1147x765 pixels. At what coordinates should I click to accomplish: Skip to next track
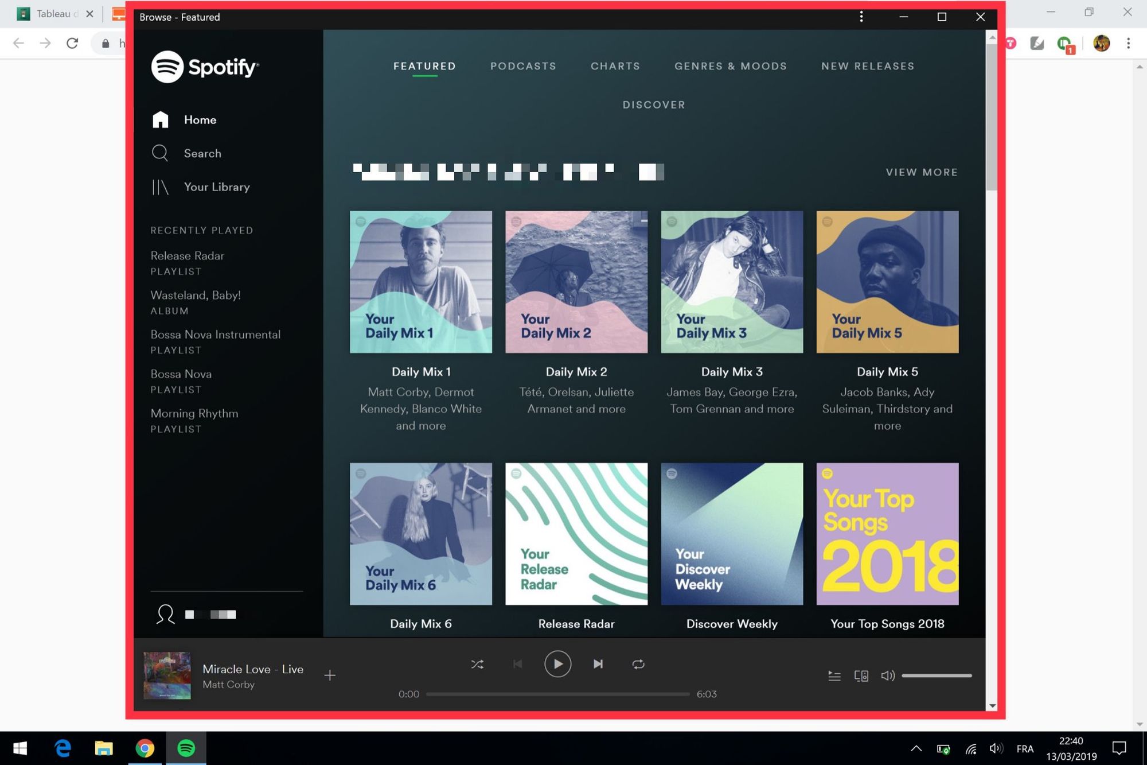598,664
